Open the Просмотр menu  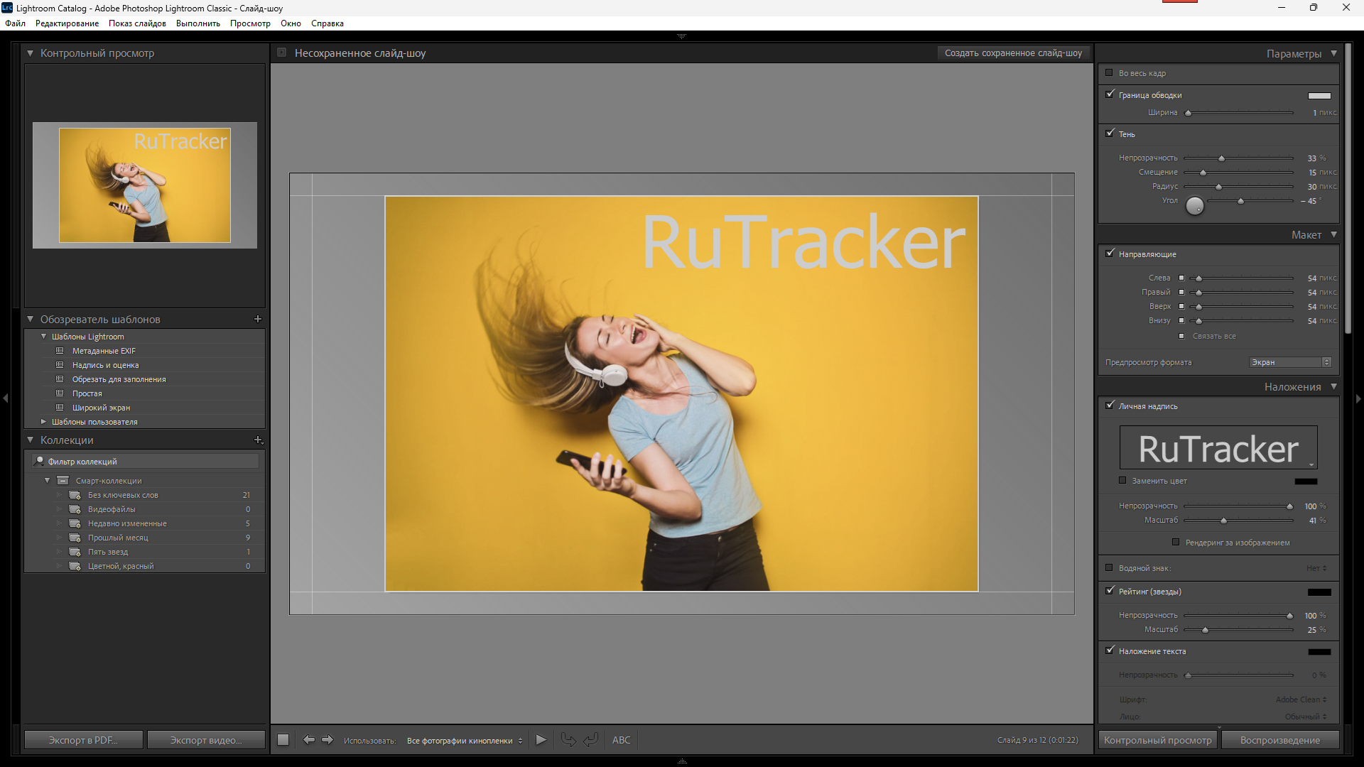(250, 23)
